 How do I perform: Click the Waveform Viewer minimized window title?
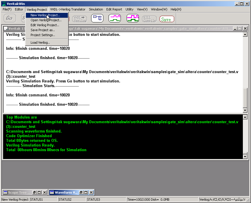[66, 193]
